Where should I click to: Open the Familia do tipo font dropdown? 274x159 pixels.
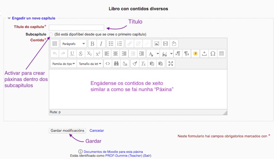click(x=63, y=64)
